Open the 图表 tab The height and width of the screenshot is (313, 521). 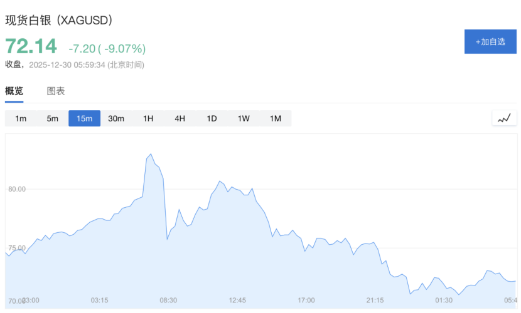(56, 91)
